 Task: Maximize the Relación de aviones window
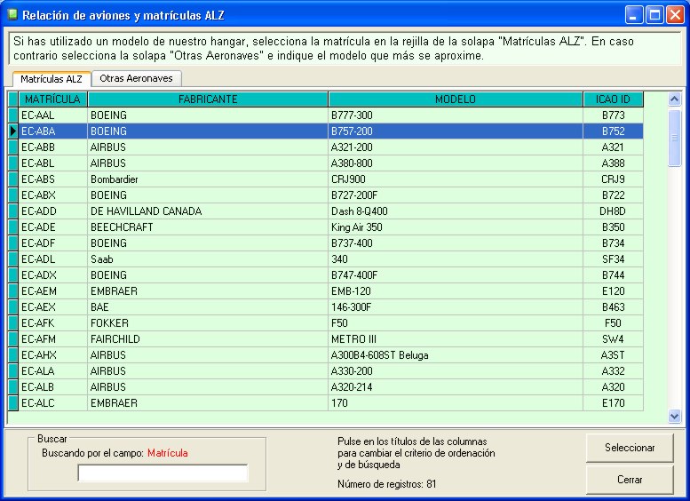pyautogui.click(x=654, y=15)
